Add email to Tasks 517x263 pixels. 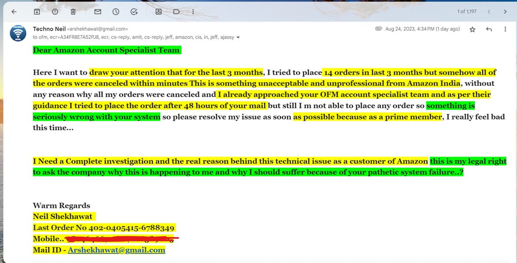click(134, 12)
